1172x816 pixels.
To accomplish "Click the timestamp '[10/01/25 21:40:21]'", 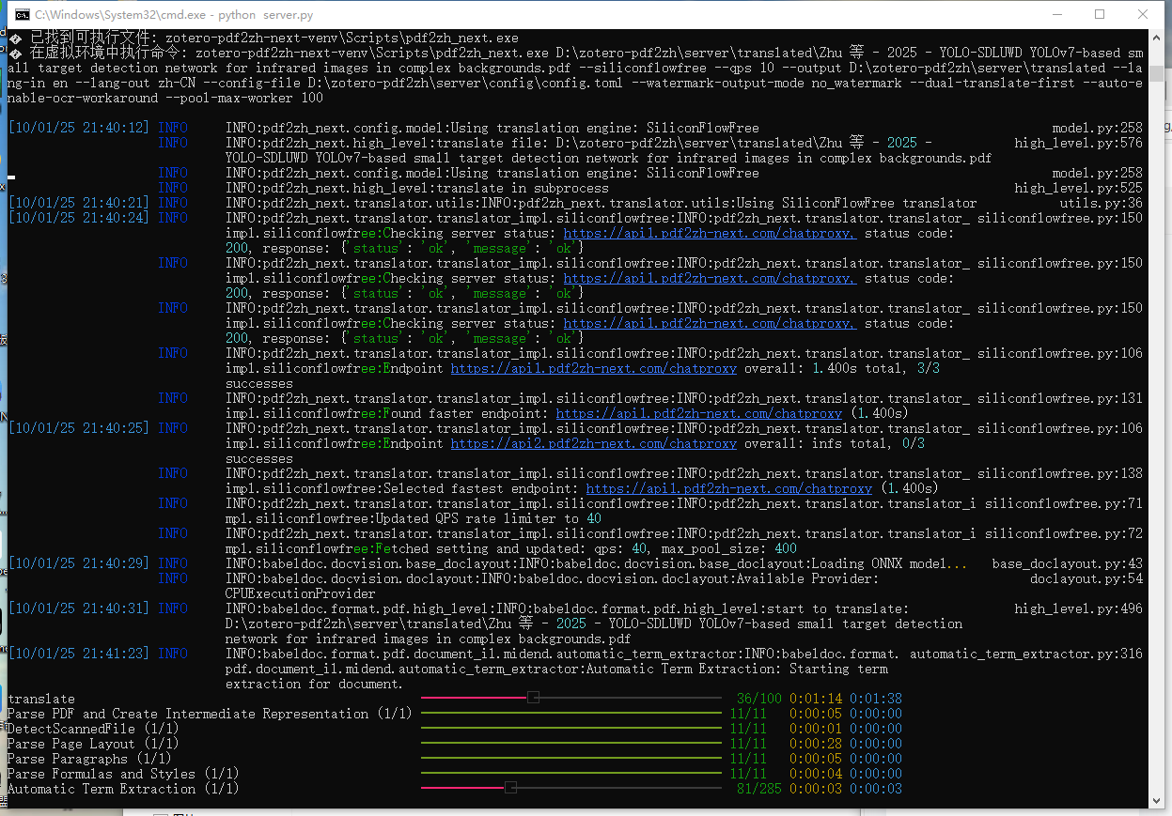I will 79,203.
